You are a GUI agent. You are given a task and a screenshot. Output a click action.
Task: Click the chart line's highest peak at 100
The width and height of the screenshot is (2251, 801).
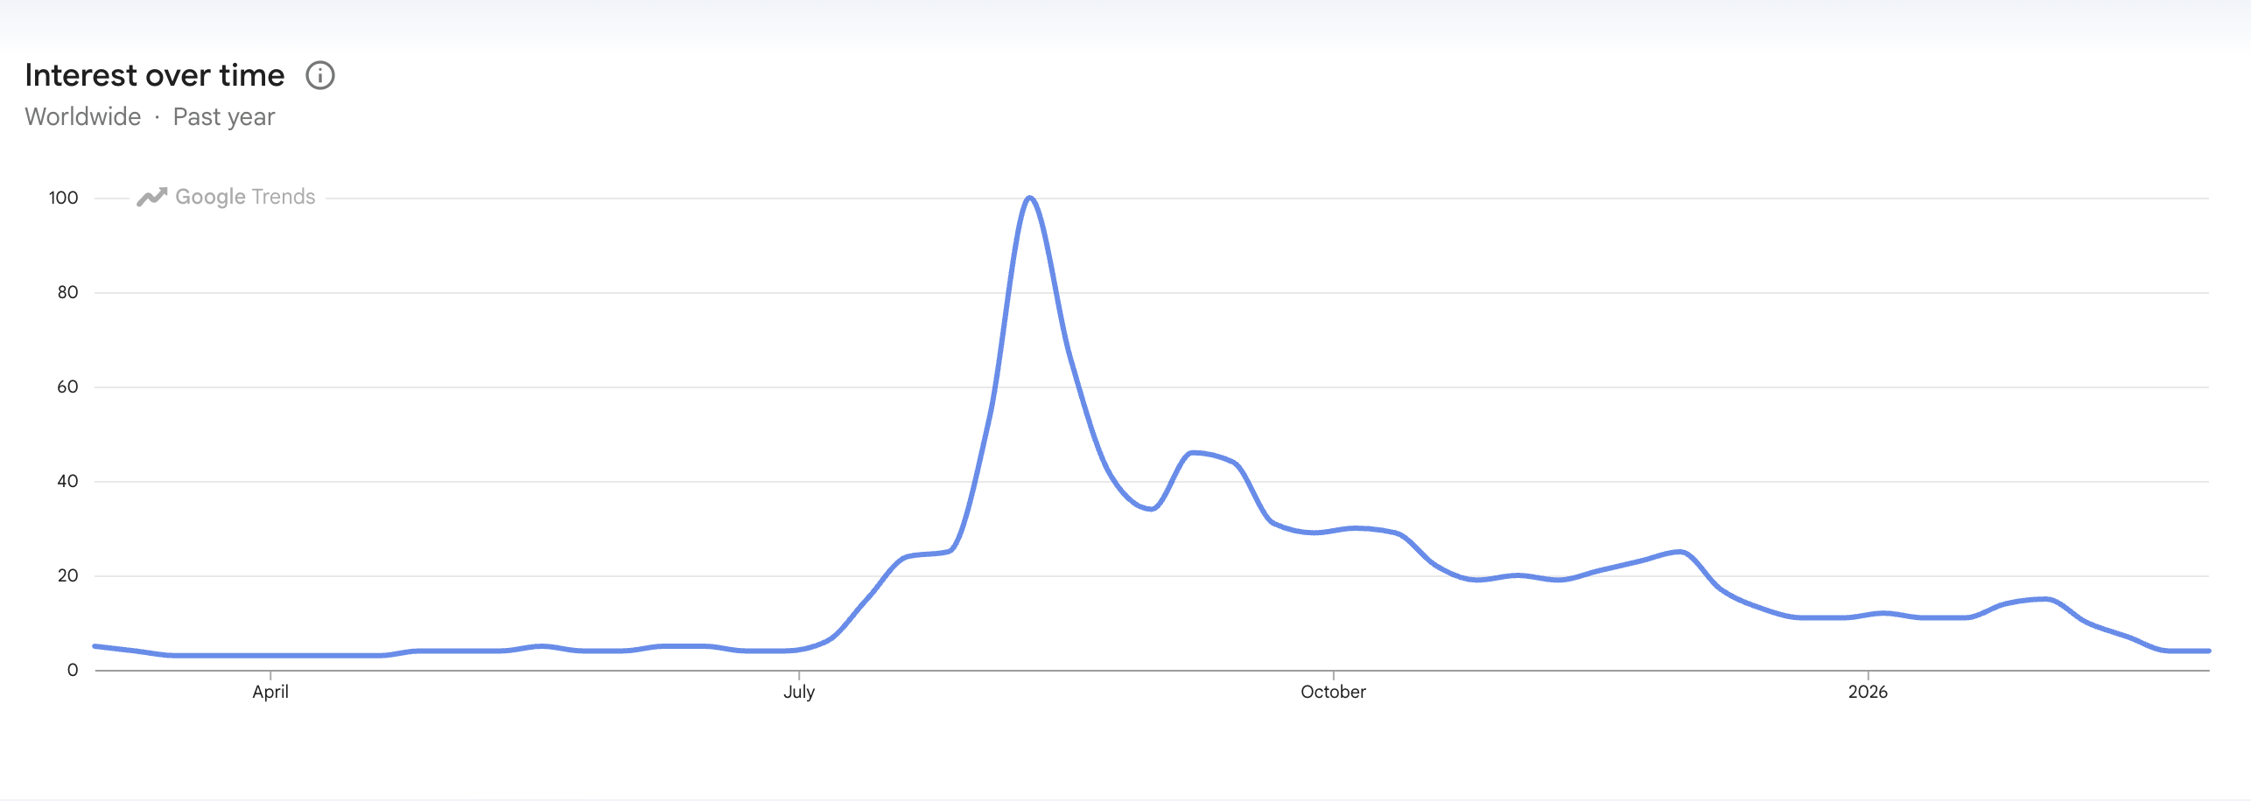pyautogui.click(x=1030, y=199)
